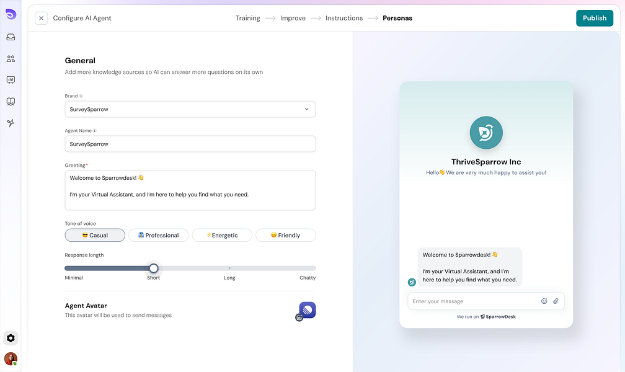Image resolution: width=625 pixels, height=372 pixels.
Task: Select the Professional tone of voice
Action: click(158, 235)
